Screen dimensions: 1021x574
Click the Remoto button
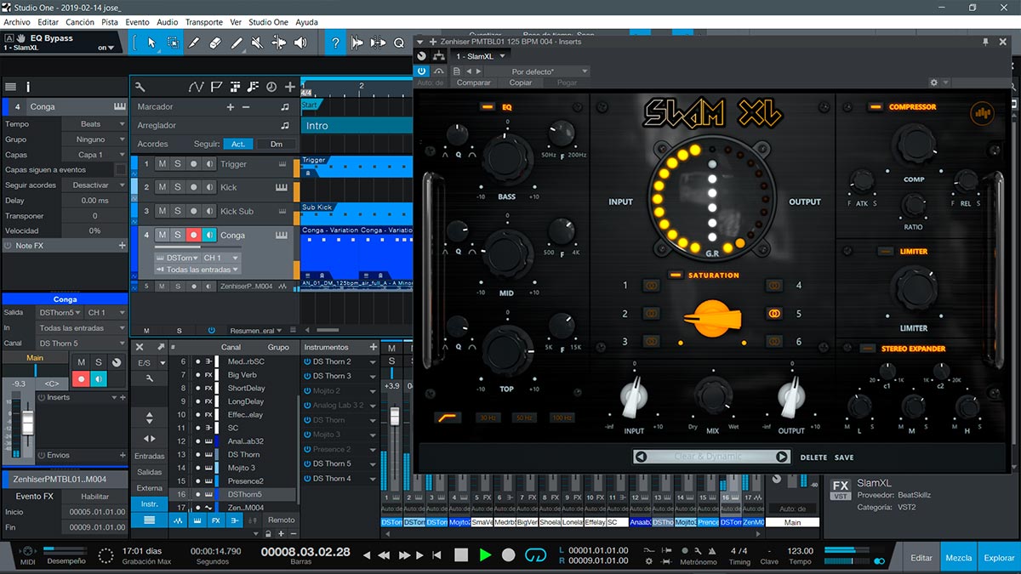282,520
